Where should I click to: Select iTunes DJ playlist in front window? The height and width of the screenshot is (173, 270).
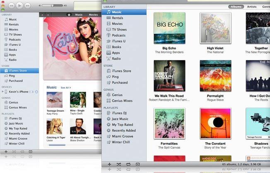124,113
